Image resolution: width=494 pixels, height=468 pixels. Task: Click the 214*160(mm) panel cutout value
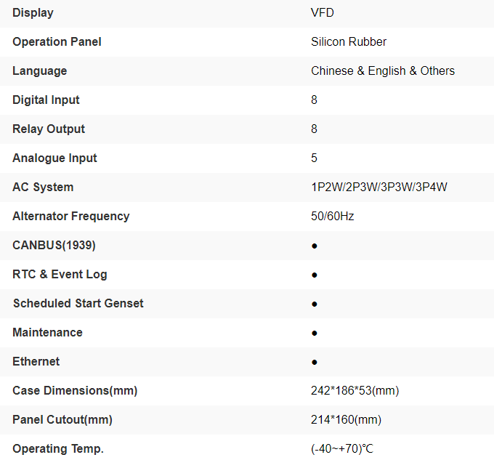tap(346, 419)
